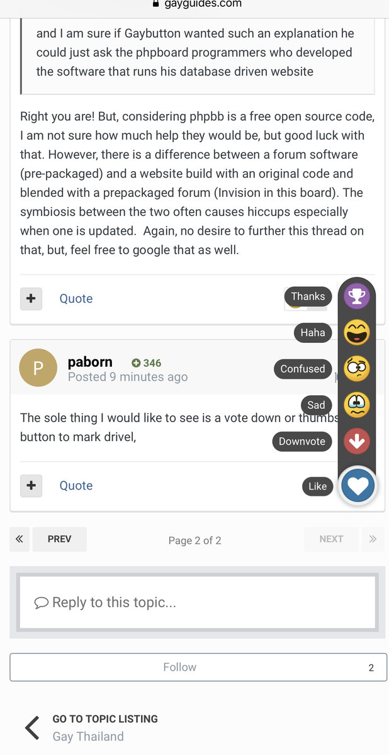Toggle multiquote plus on paborn's post

(31, 486)
